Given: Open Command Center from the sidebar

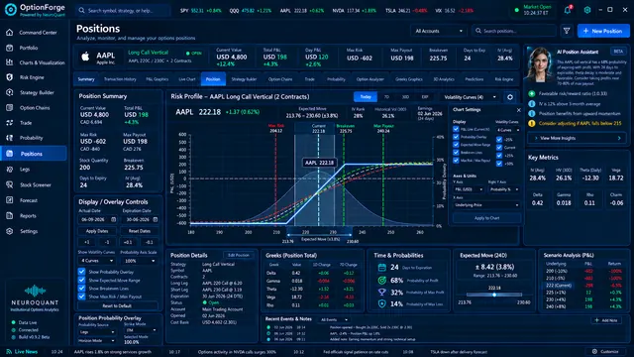Looking at the screenshot, I should (33, 33).
